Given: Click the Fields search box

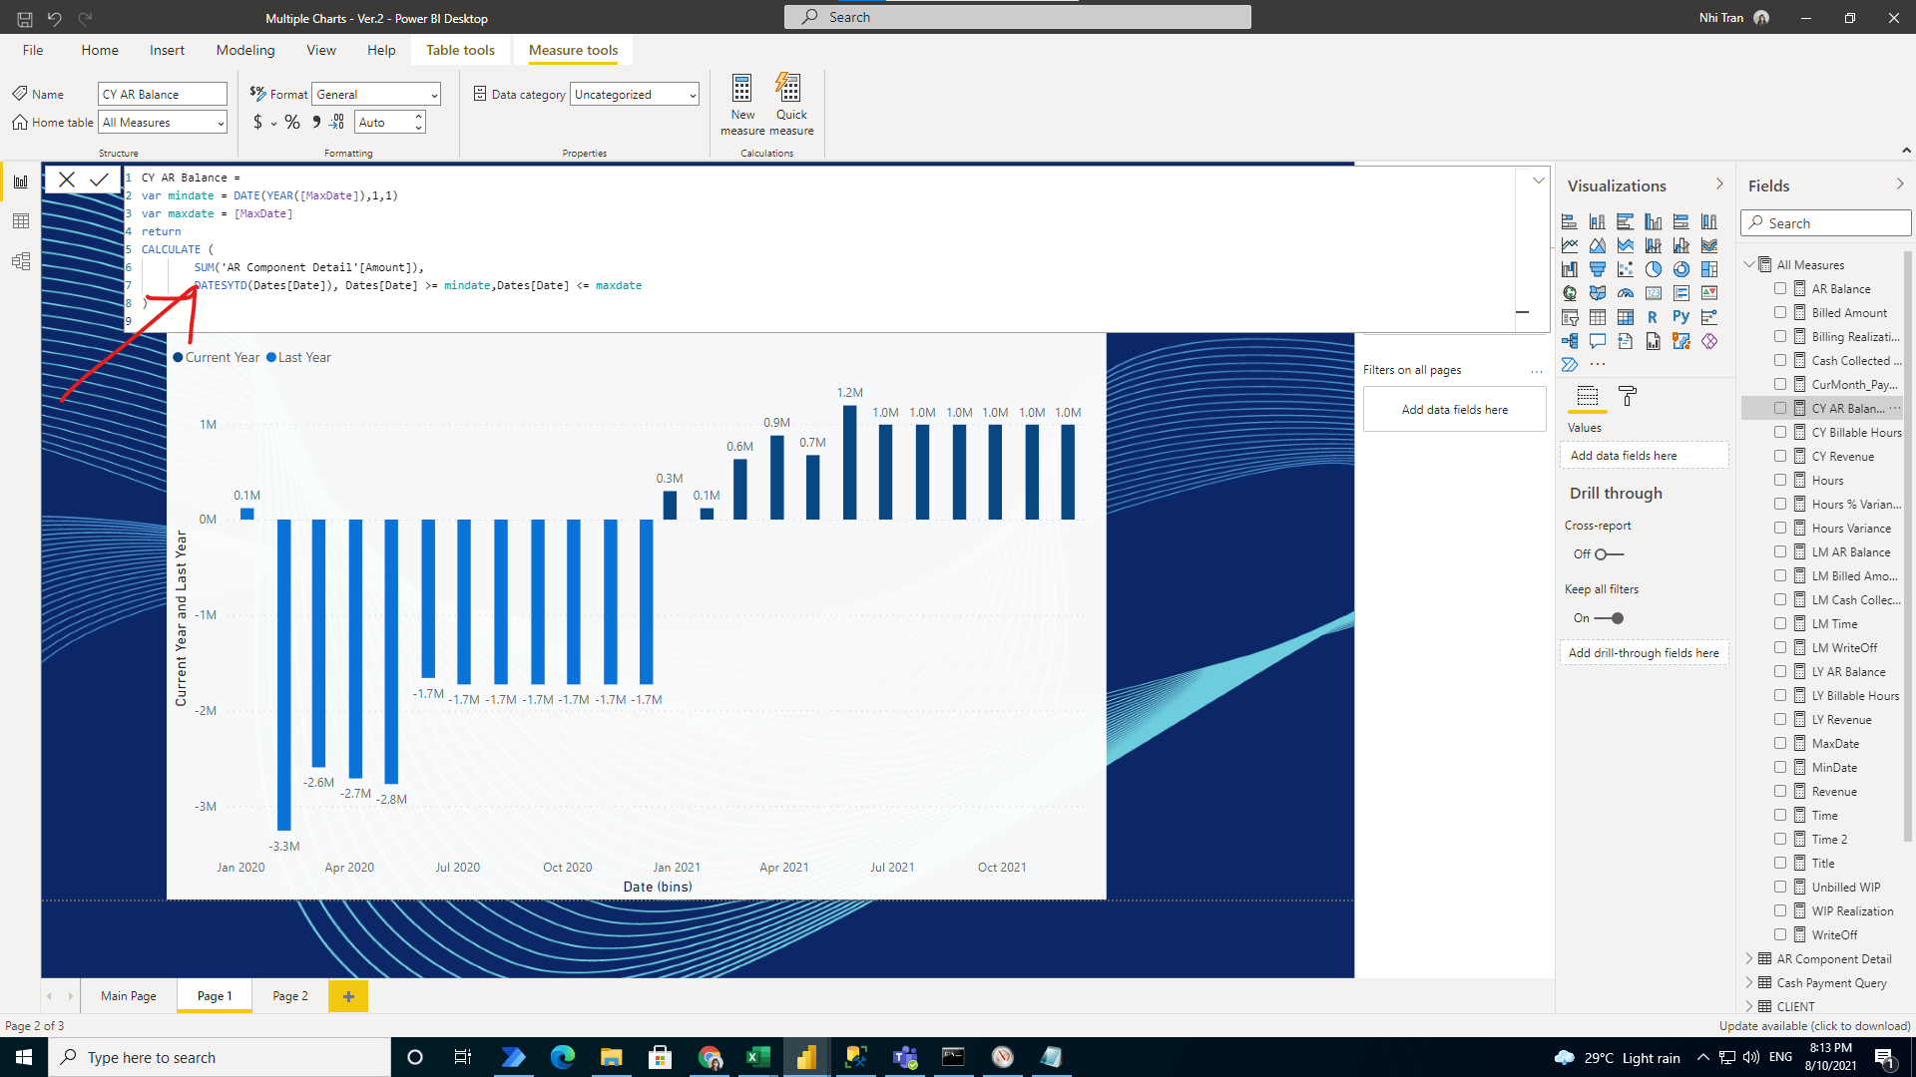Looking at the screenshot, I should pyautogui.click(x=1826, y=223).
